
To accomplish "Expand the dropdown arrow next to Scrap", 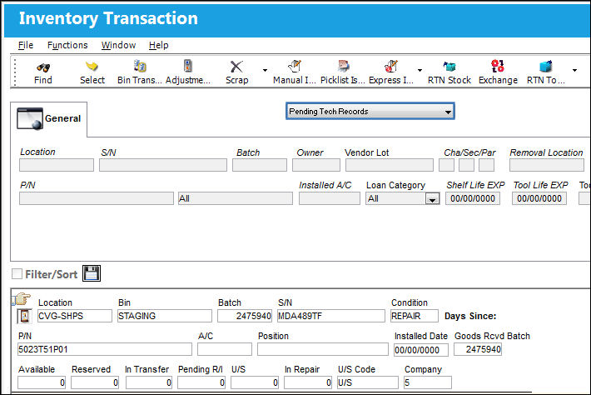I will [265, 70].
